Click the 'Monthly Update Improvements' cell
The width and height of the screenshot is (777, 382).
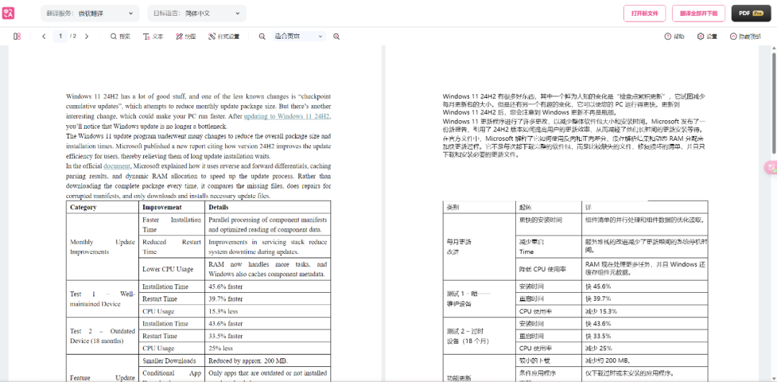coord(102,247)
